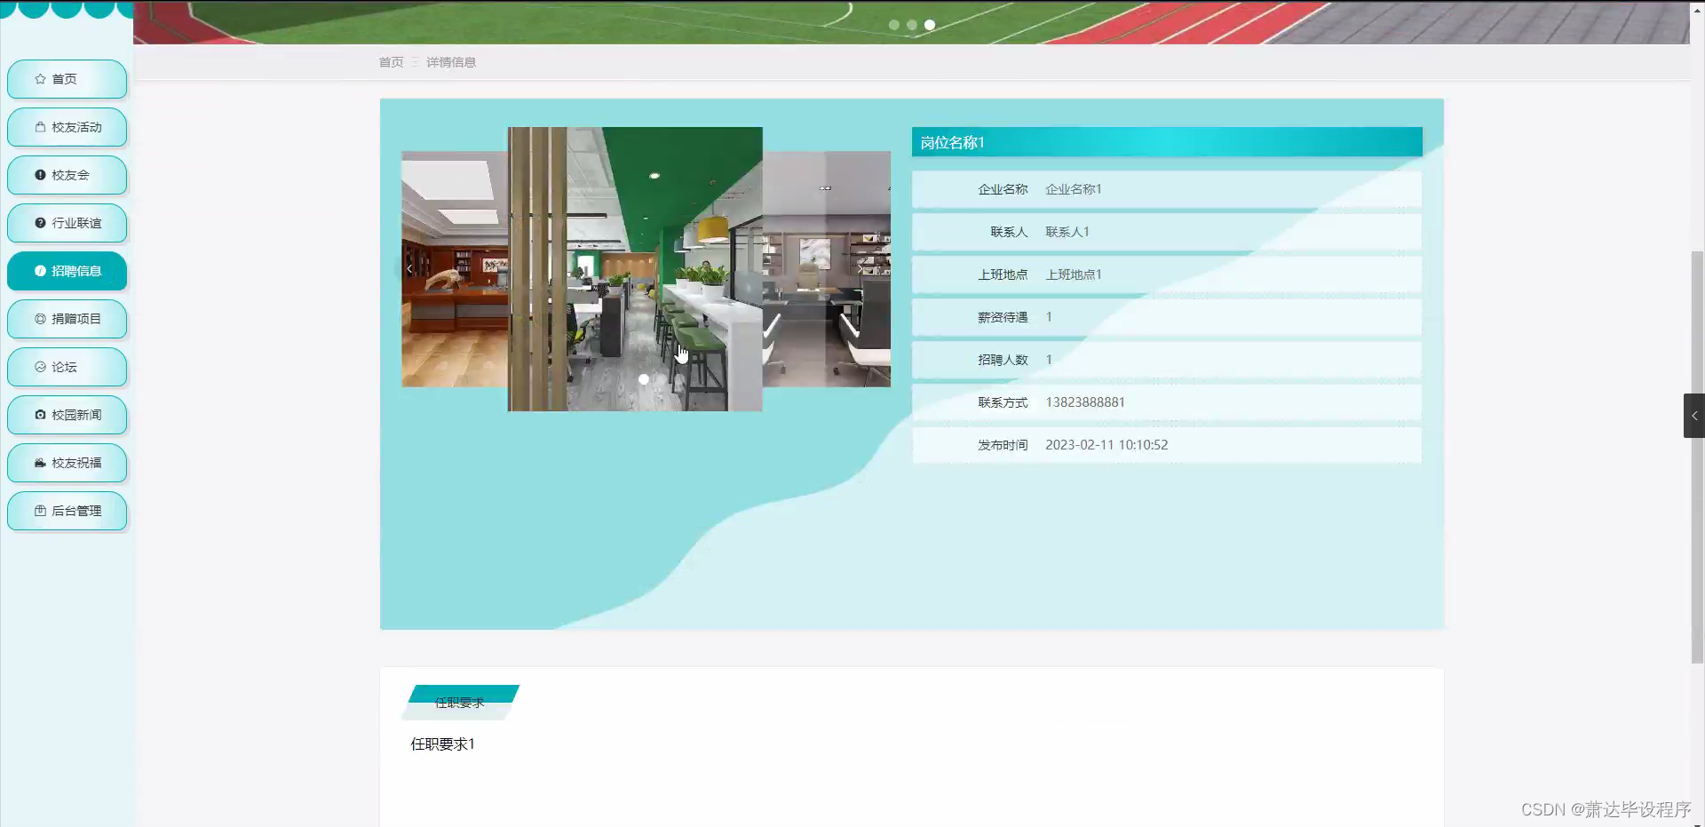Select the highlighted 招聘信息 menu entry
This screenshot has width=1705, height=827.
67,271
